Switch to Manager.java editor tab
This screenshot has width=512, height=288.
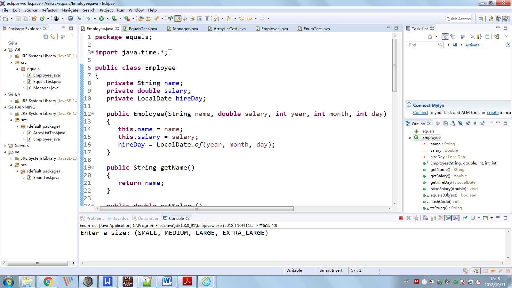point(185,28)
